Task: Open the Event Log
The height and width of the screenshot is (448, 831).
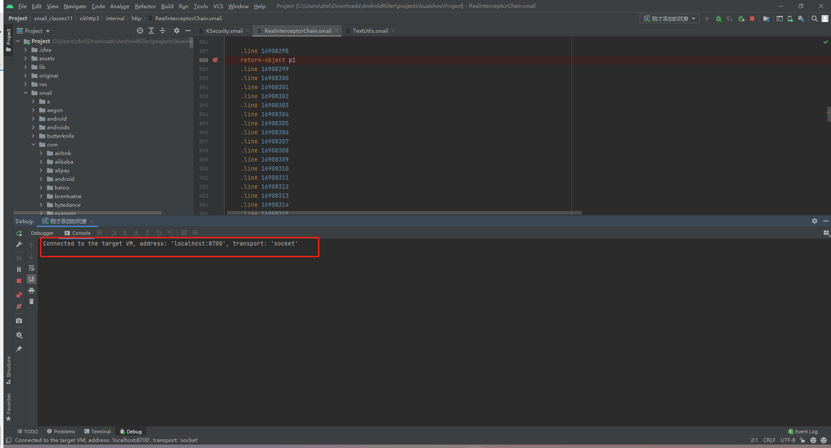Action: pyautogui.click(x=803, y=431)
